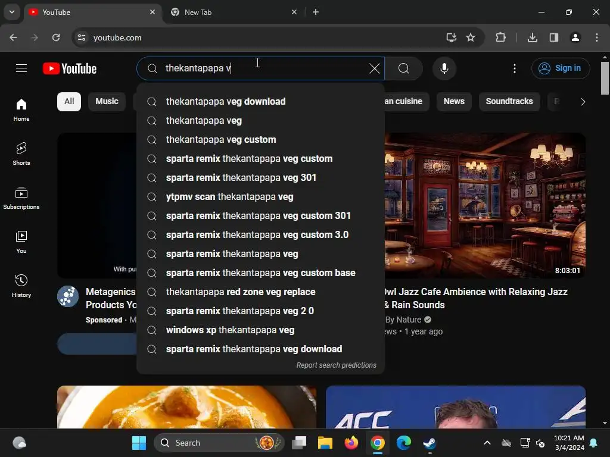This screenshot has height=457, width=610.
Task: View site information icon in address bar
Action: click(x=82, y=37)
